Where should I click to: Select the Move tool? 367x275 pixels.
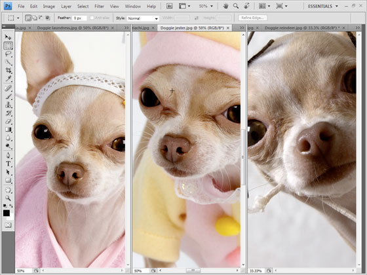click(x=8, y=37)
